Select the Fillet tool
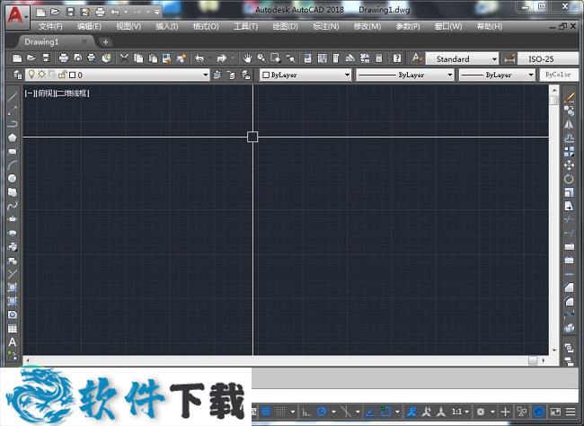The image size is (584, 426). pyautogui.click(x=569, y=301)
